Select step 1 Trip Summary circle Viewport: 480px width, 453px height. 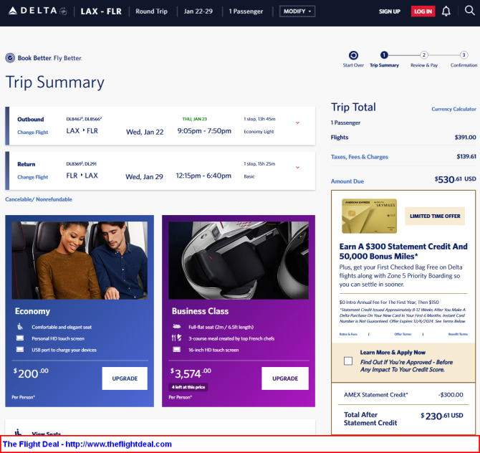(384, 55)
